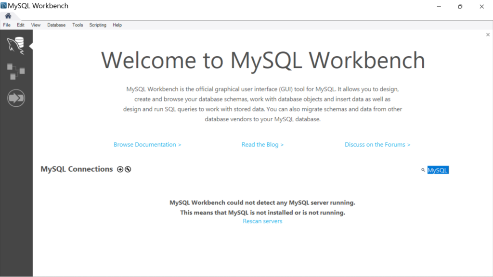The width and height of the screenshot is (493, 277).
Task: Minimize the MySQL Workbench window
Action: pyautogui.click(x=439, y=6)
